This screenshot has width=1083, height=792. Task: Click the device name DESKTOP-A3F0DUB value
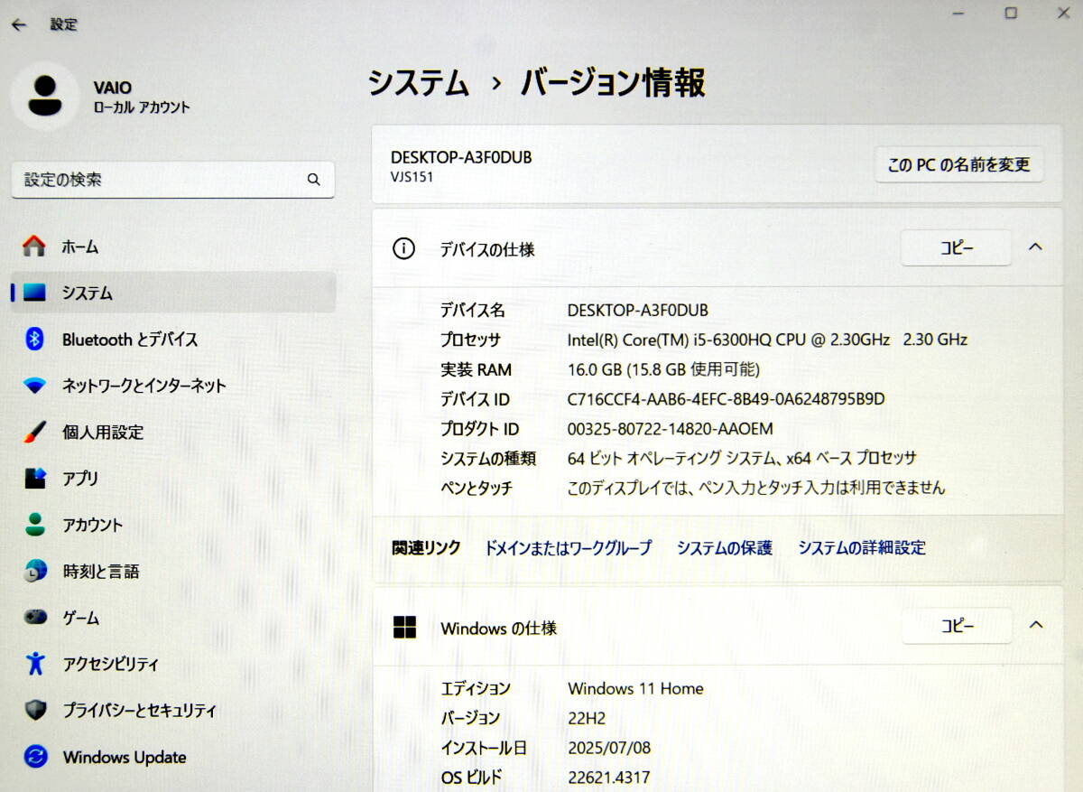point(638,310)
